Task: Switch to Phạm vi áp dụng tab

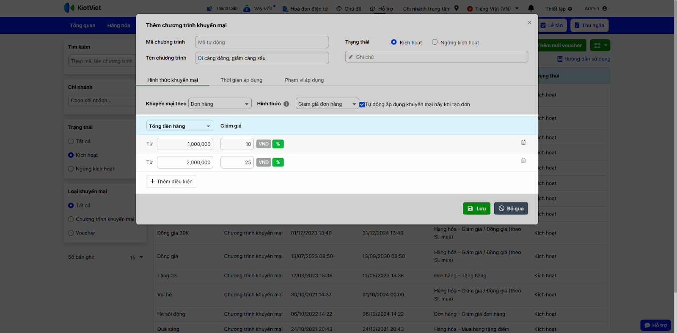Action: click(x=304, y=80)
